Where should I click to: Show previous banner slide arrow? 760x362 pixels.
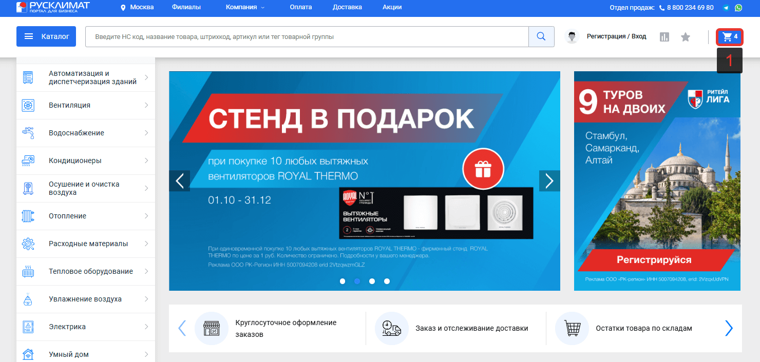(x=180, y=180)
